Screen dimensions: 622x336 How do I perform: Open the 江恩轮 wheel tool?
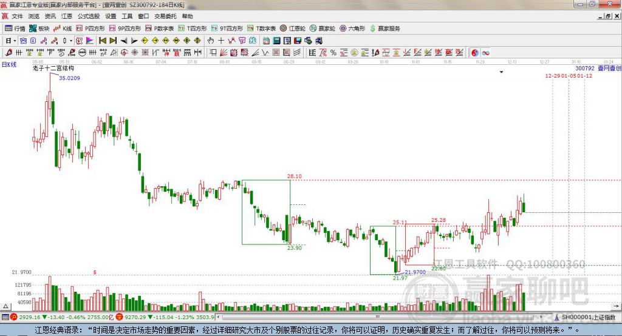[293, 29]
